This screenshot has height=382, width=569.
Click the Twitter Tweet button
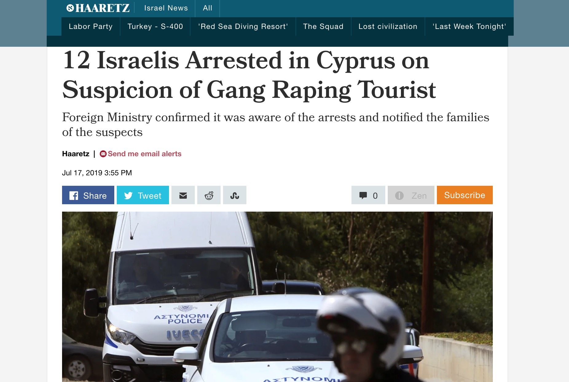click(x=143, y=195)
